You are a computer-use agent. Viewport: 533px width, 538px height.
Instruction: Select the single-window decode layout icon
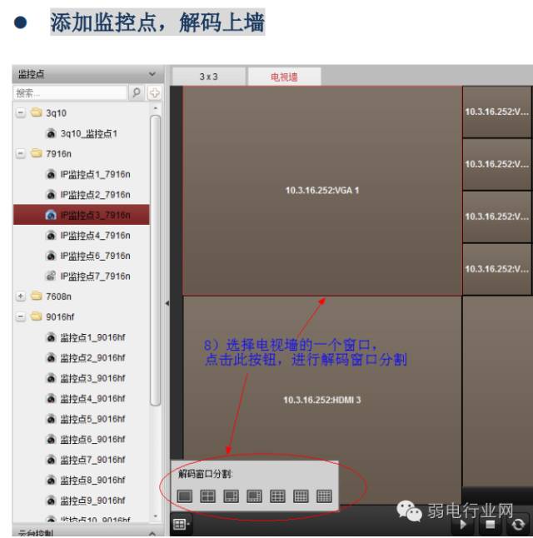point(185,496)
